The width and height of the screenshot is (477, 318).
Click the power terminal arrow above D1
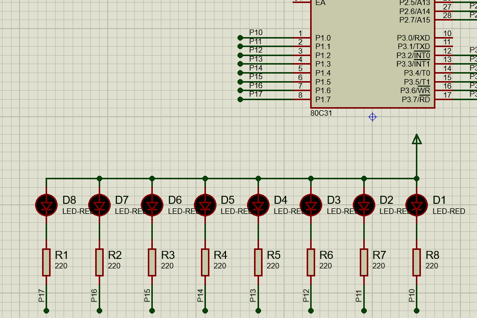(x=416, y=139)
